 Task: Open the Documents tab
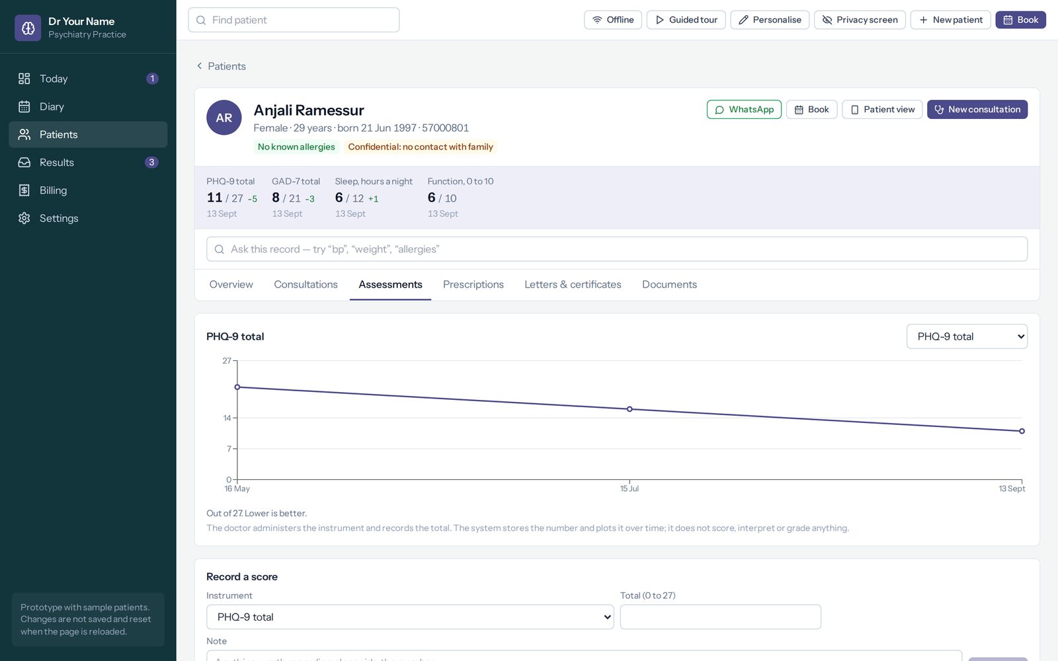coord(670,284)
